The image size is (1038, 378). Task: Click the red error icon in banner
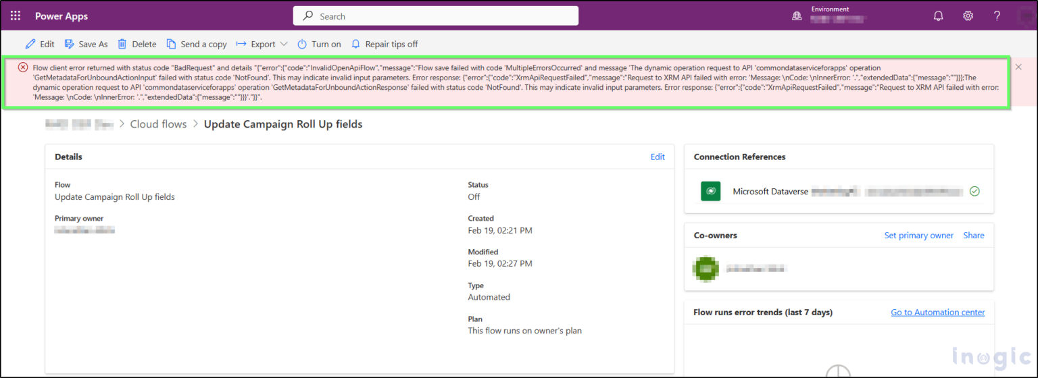tap(23, 67)
